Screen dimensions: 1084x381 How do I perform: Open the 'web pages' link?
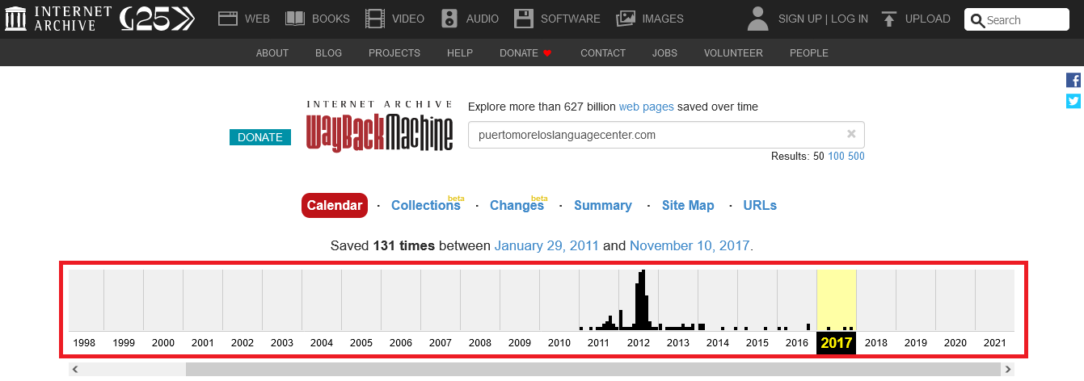tap(647, 107)
